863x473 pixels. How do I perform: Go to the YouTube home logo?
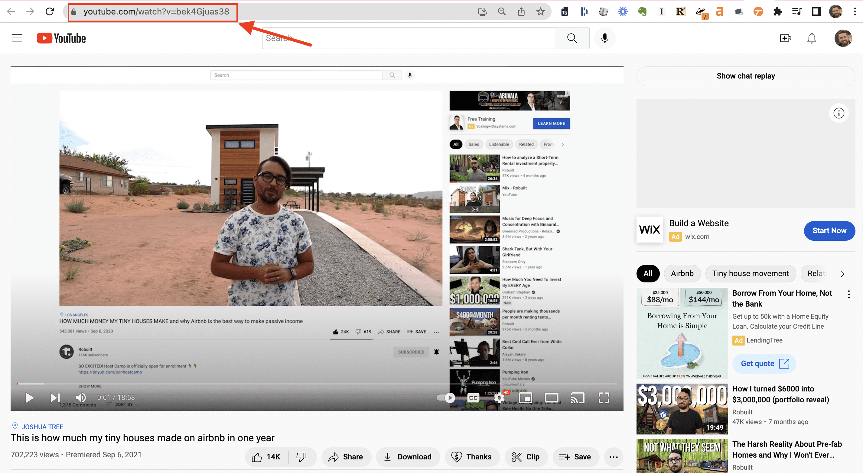coord(61,38)
